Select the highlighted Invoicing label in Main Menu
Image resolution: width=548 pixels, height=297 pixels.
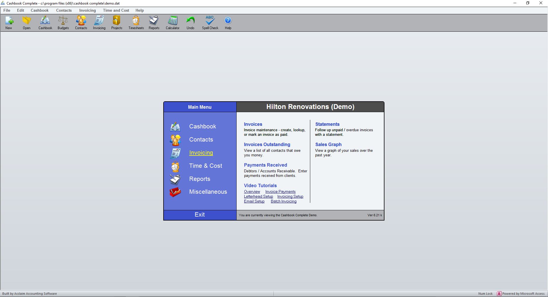pos(201,153)
